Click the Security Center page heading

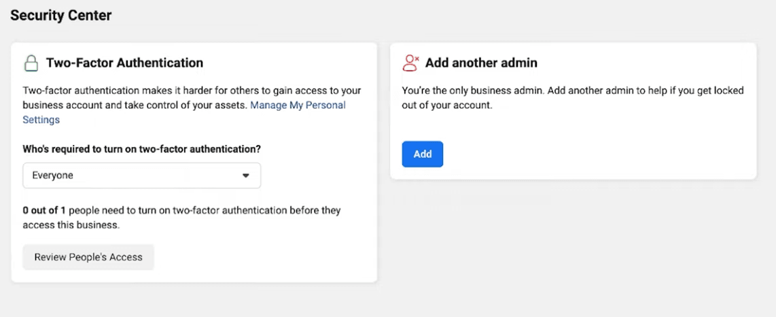tap(60, 15)
